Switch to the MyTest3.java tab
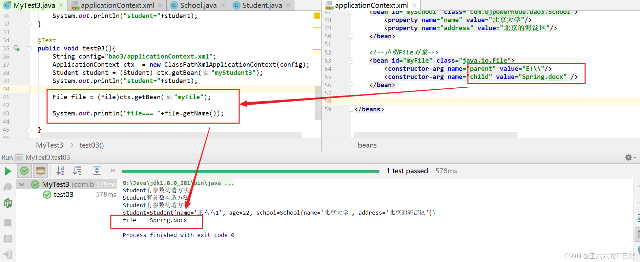The image size is (640, 262). (x=34, y=5)
